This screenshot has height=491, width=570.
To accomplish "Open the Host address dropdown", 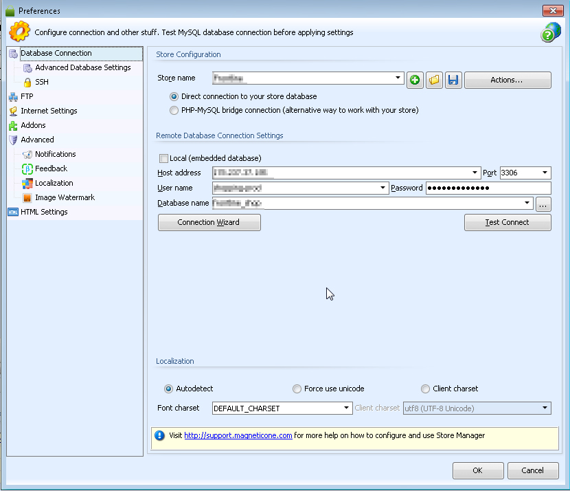I will tap(475, 173).
